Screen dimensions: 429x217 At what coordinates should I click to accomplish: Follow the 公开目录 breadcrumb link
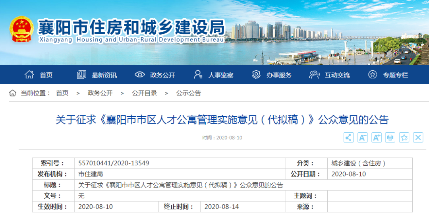(x=145, y=93)
